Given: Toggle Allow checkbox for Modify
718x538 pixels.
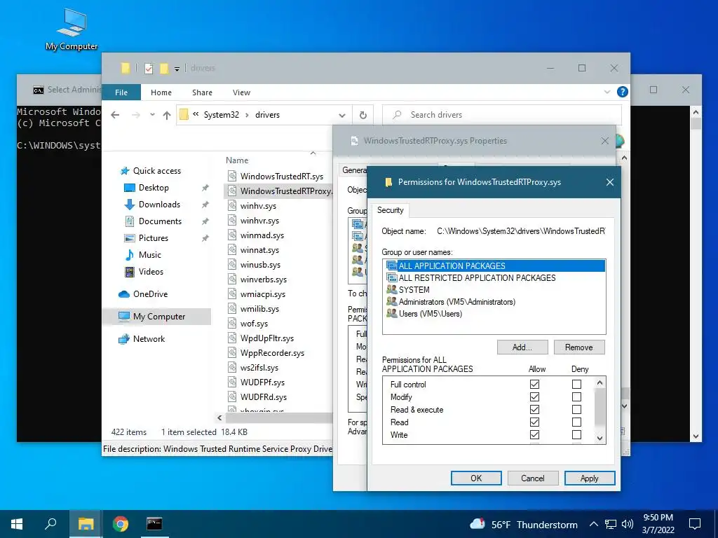Looking at the screenshot, I should pos(534,397).
